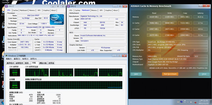Open the SPD tab in Mainboard CPU-Z window
Image resolution: width=212 pixels, height=105 pixels.
101,10
